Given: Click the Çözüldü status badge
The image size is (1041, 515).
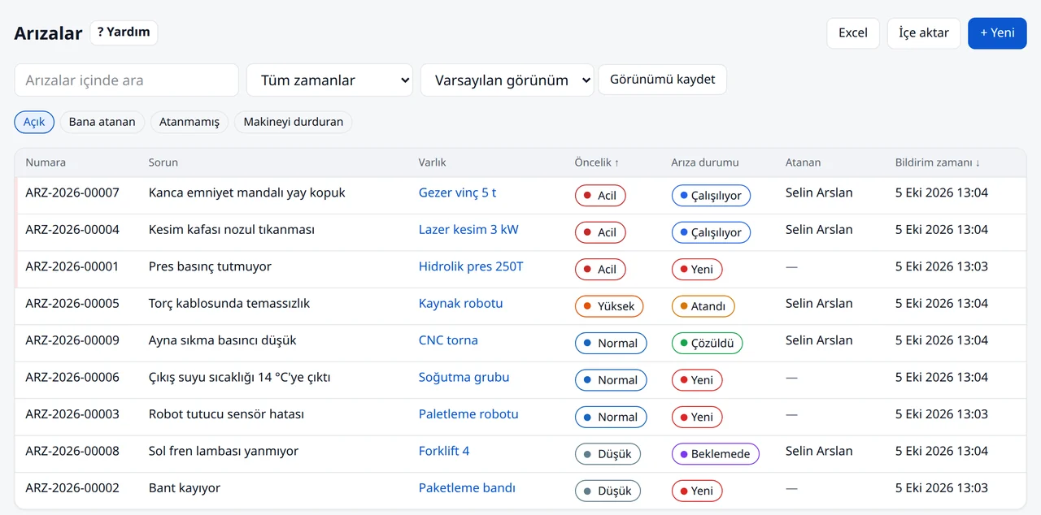Looking at the screenshot, I should (707, 344).
